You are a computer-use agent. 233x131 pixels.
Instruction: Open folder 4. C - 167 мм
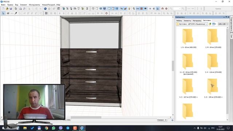188,88
